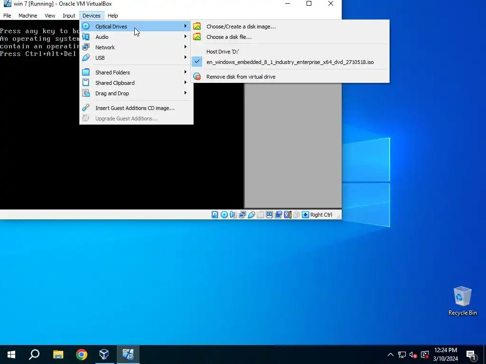Click the Guest Additions wrench icon
486x364 pixels.
[x=86, y=108]
